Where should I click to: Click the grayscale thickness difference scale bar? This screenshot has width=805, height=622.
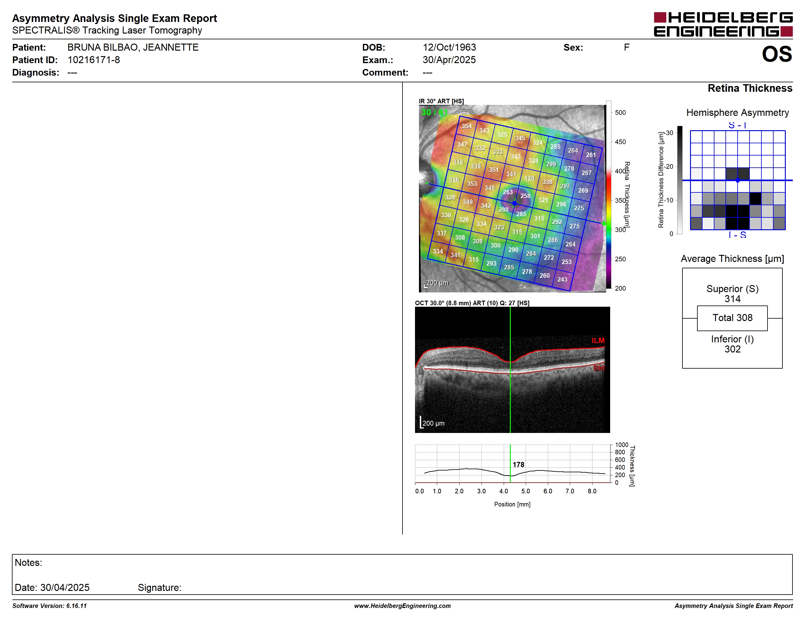tap(680, 180)
